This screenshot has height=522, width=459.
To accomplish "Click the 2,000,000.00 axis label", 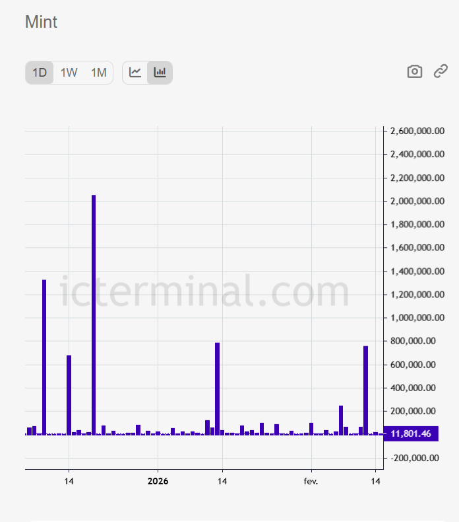I will point(417,201).
